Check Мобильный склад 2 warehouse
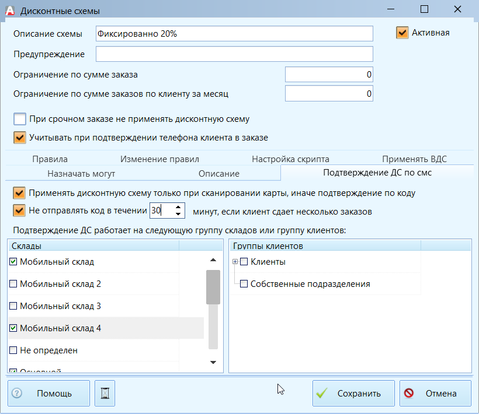The height and width of the screenshot is (414, 479). point(13,284)
